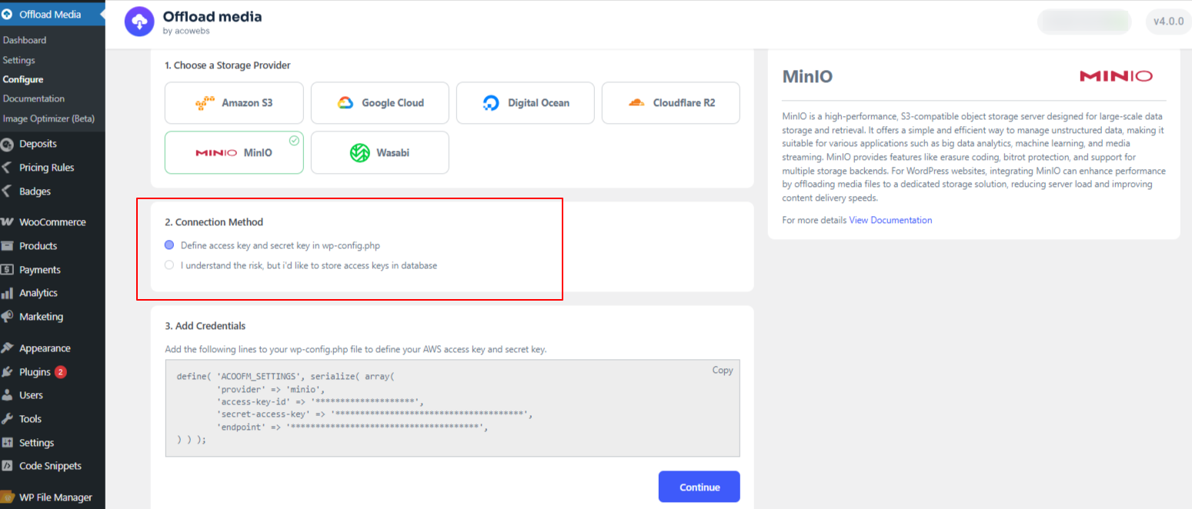Open the WooCommerce menu
The height and width of the screenshot is (509, 1192).
52,222
